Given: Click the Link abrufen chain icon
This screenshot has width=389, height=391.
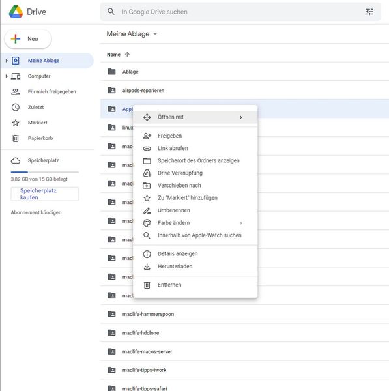Looking at the screenshot, I should [147, 149].
